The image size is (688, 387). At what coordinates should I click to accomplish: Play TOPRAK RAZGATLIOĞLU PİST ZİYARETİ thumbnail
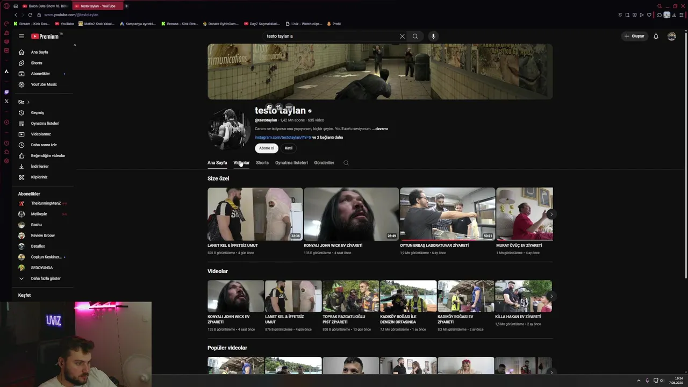tap(351, 296)
